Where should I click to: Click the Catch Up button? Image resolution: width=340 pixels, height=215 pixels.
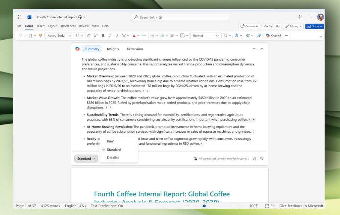[271, 27]
